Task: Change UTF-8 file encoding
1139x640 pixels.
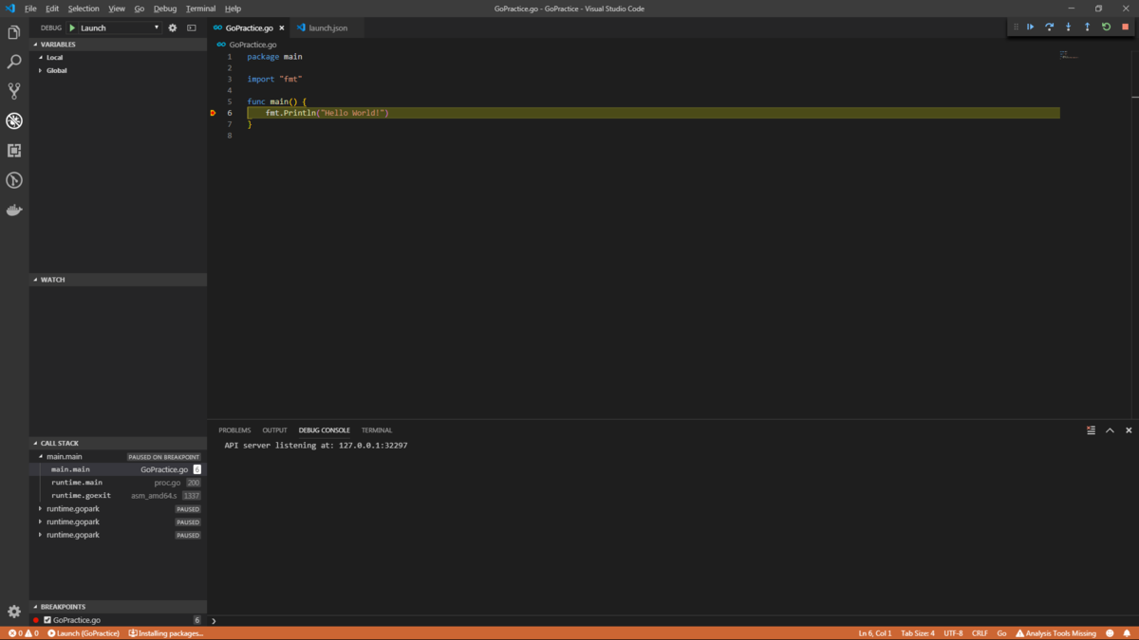Action: 953,633
